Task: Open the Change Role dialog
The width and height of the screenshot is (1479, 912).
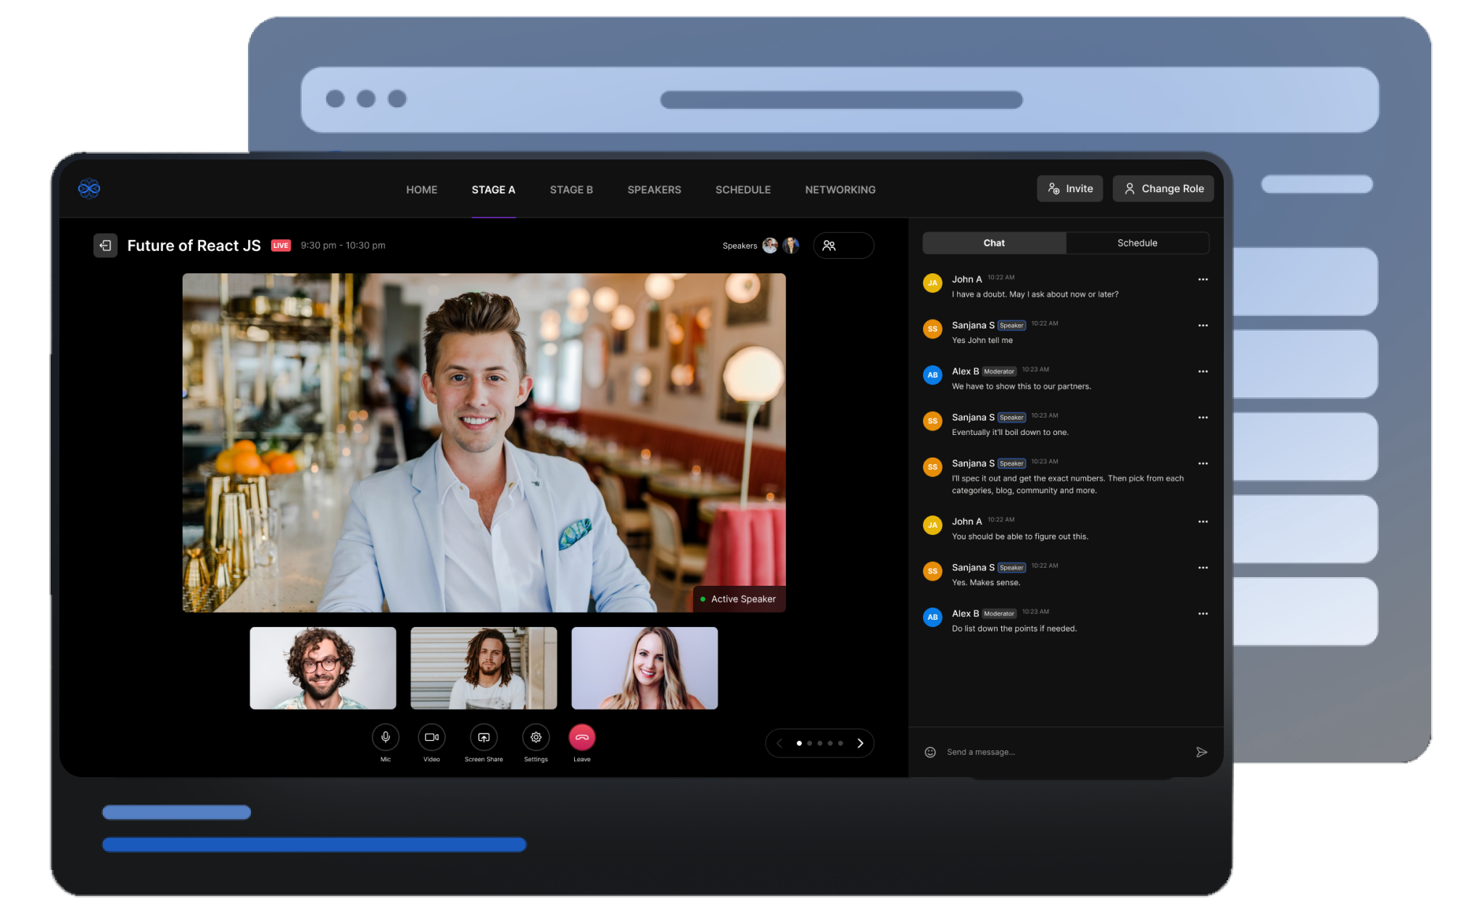Action: coord(1163,188)
